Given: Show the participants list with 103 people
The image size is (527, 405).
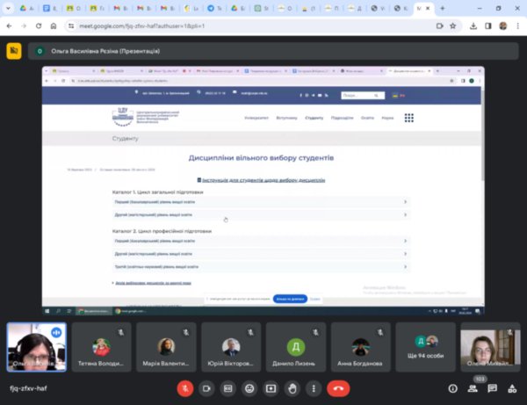Looking at the screenshot, I should (473, 387).
